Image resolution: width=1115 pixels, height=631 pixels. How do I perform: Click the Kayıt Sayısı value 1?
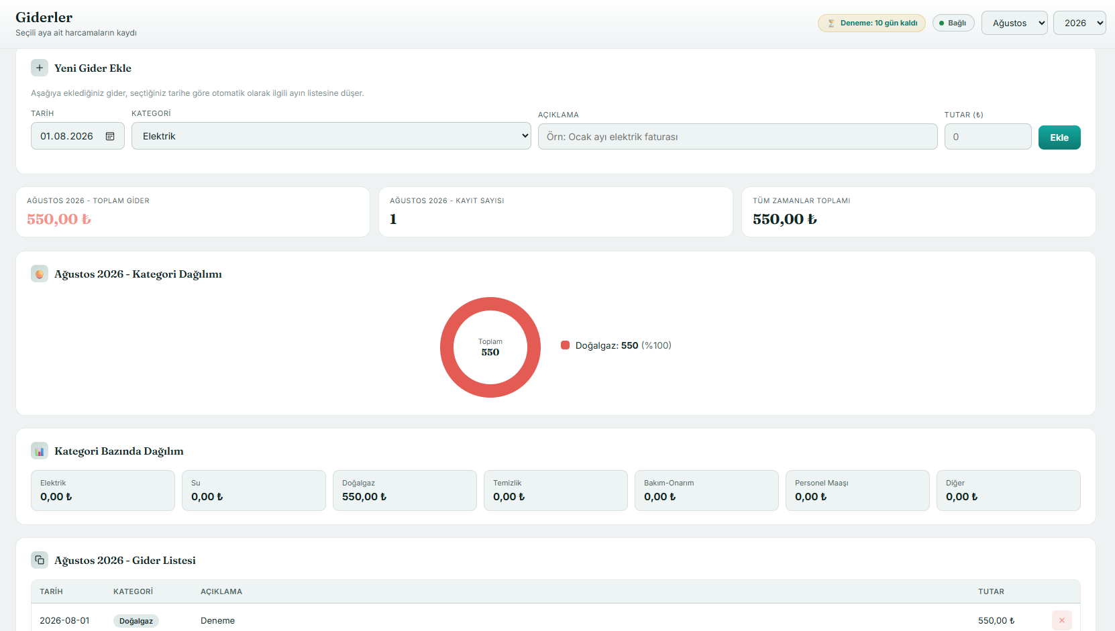[x=393, y=219]
